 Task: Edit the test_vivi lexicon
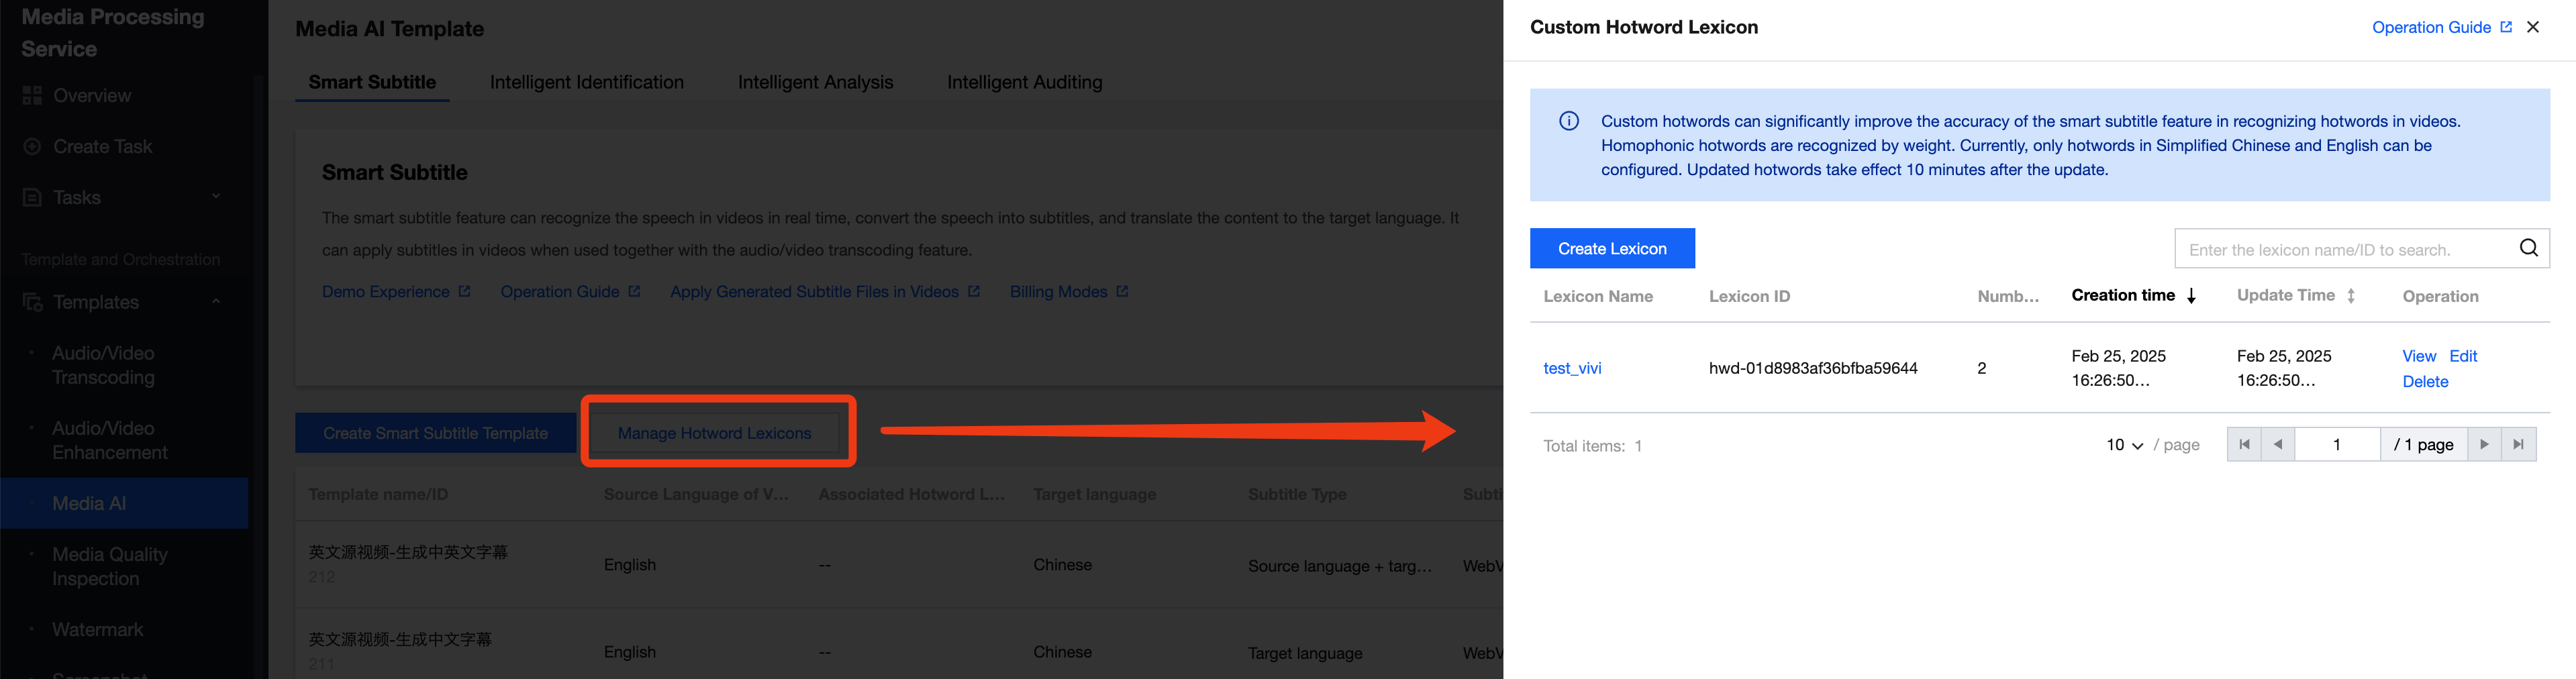(x=2463, y=356)
